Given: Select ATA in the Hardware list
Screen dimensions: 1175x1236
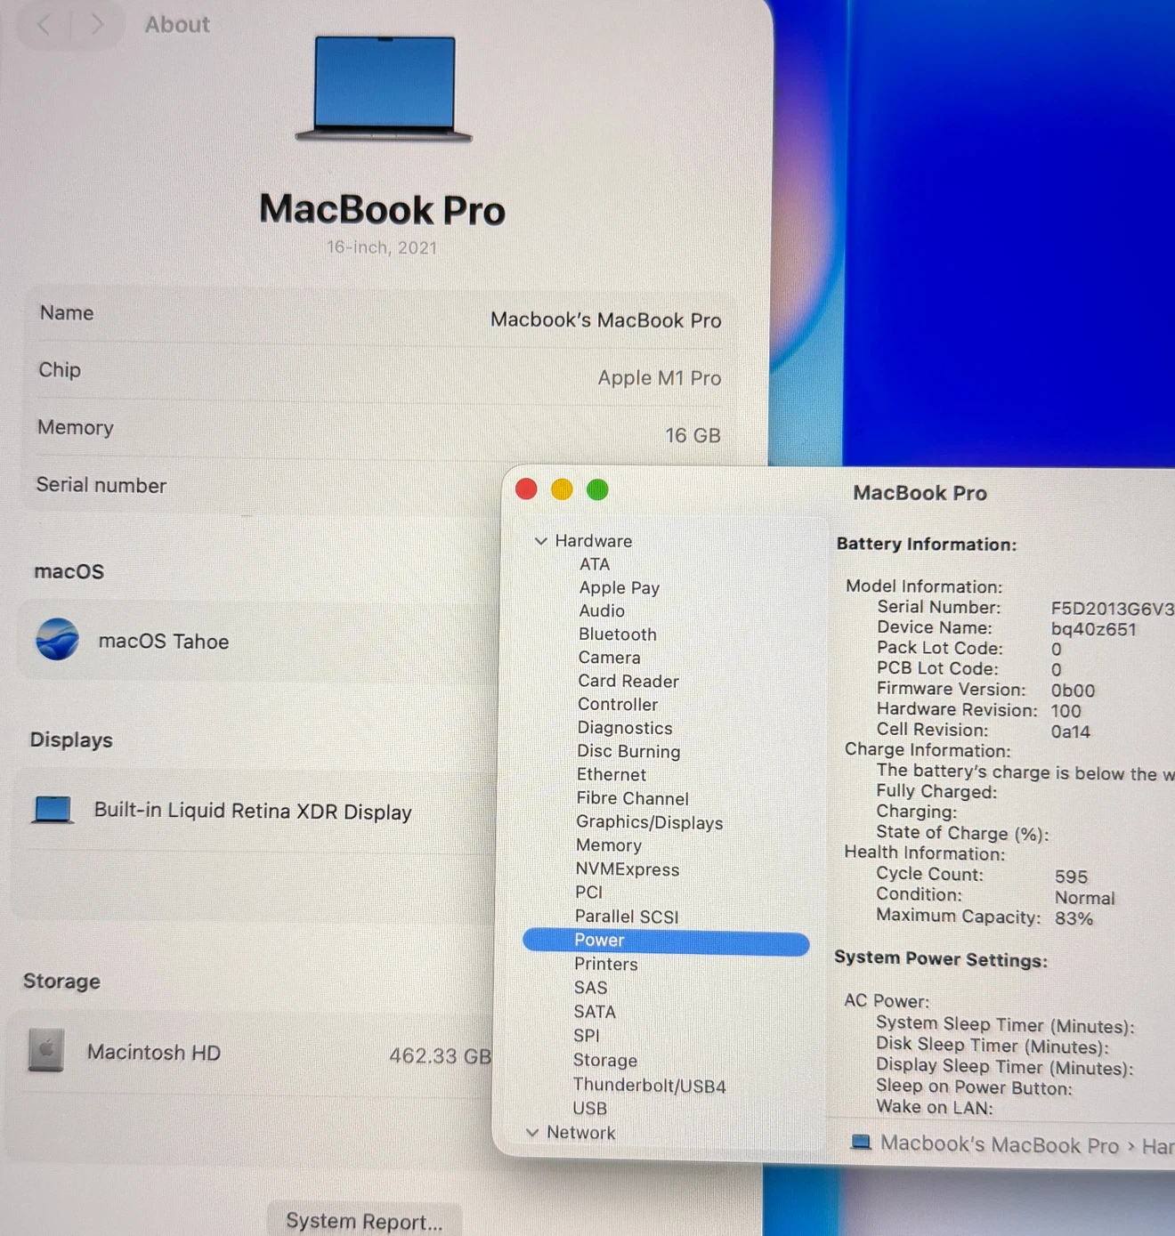Looking at the screenshot, I should [595, 564].
